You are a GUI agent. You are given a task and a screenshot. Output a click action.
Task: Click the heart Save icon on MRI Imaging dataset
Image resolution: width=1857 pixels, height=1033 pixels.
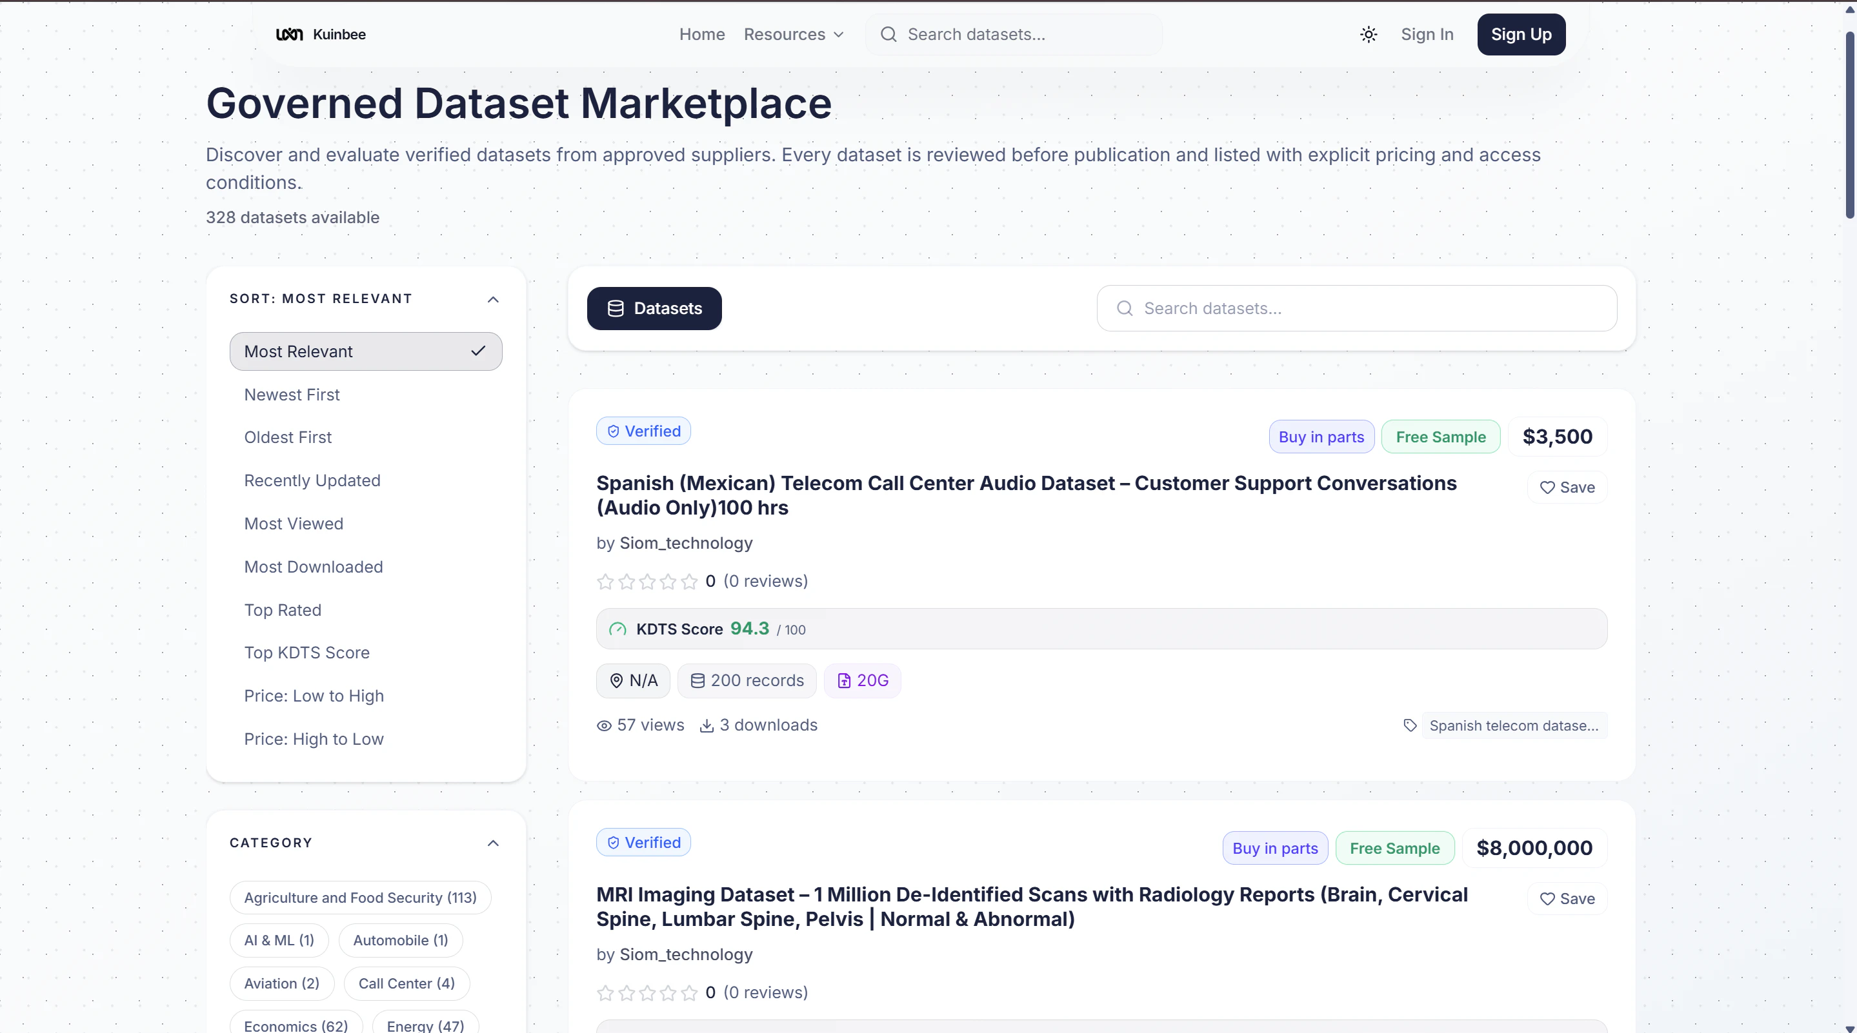tap(1547, 899)
